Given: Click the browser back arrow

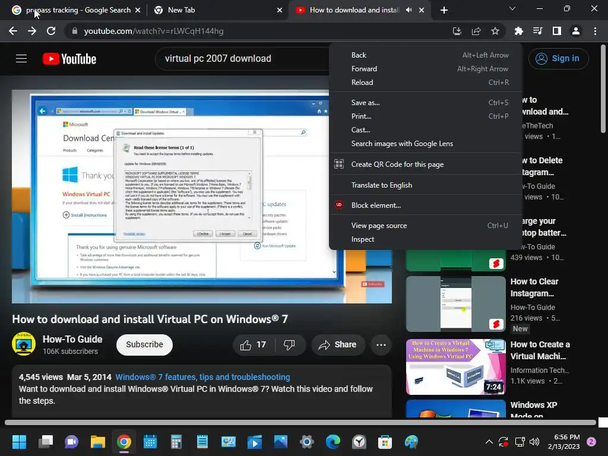Looking at the screenshot, I should tap(13, 31).
